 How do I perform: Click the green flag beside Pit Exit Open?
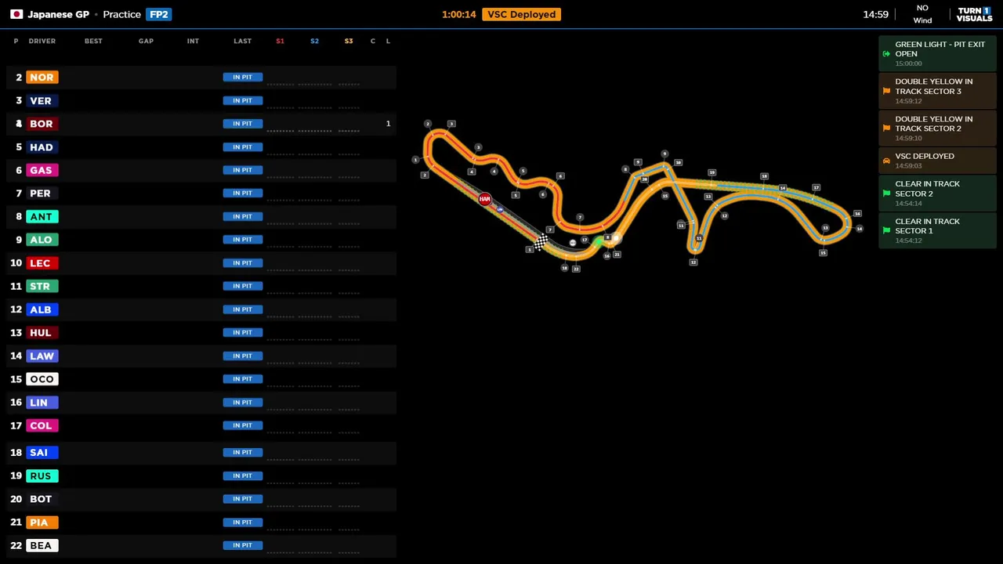coord(886,53)
